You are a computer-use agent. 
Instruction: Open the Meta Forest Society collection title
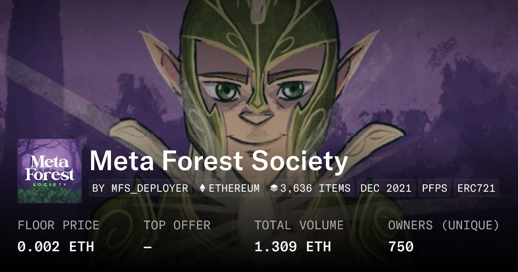coord(218,161)
